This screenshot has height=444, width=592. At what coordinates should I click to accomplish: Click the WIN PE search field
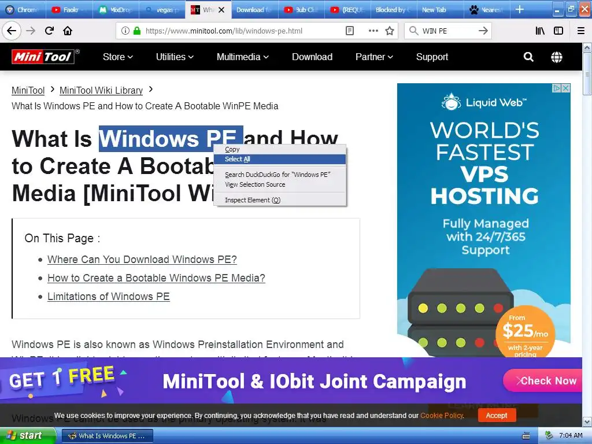point(448,31)
